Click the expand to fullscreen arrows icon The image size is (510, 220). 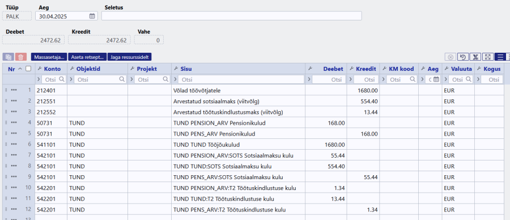[x=487, y=57]
